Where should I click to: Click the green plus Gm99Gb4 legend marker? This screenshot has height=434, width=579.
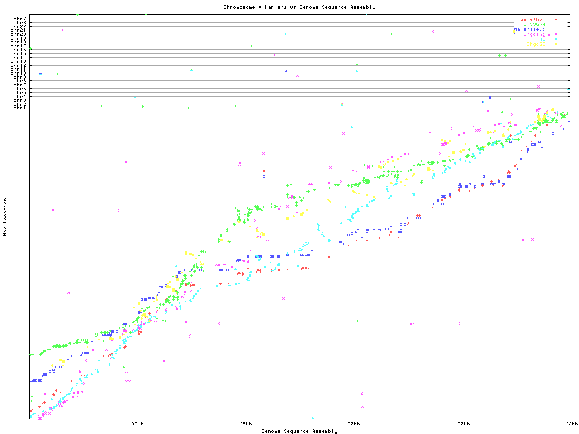click(556, 24)
